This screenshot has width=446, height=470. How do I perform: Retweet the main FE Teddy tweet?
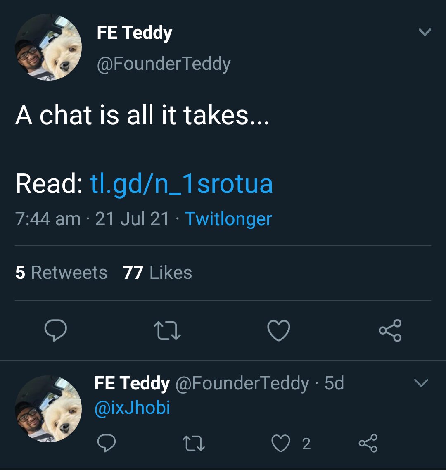[x=167, y=331]
